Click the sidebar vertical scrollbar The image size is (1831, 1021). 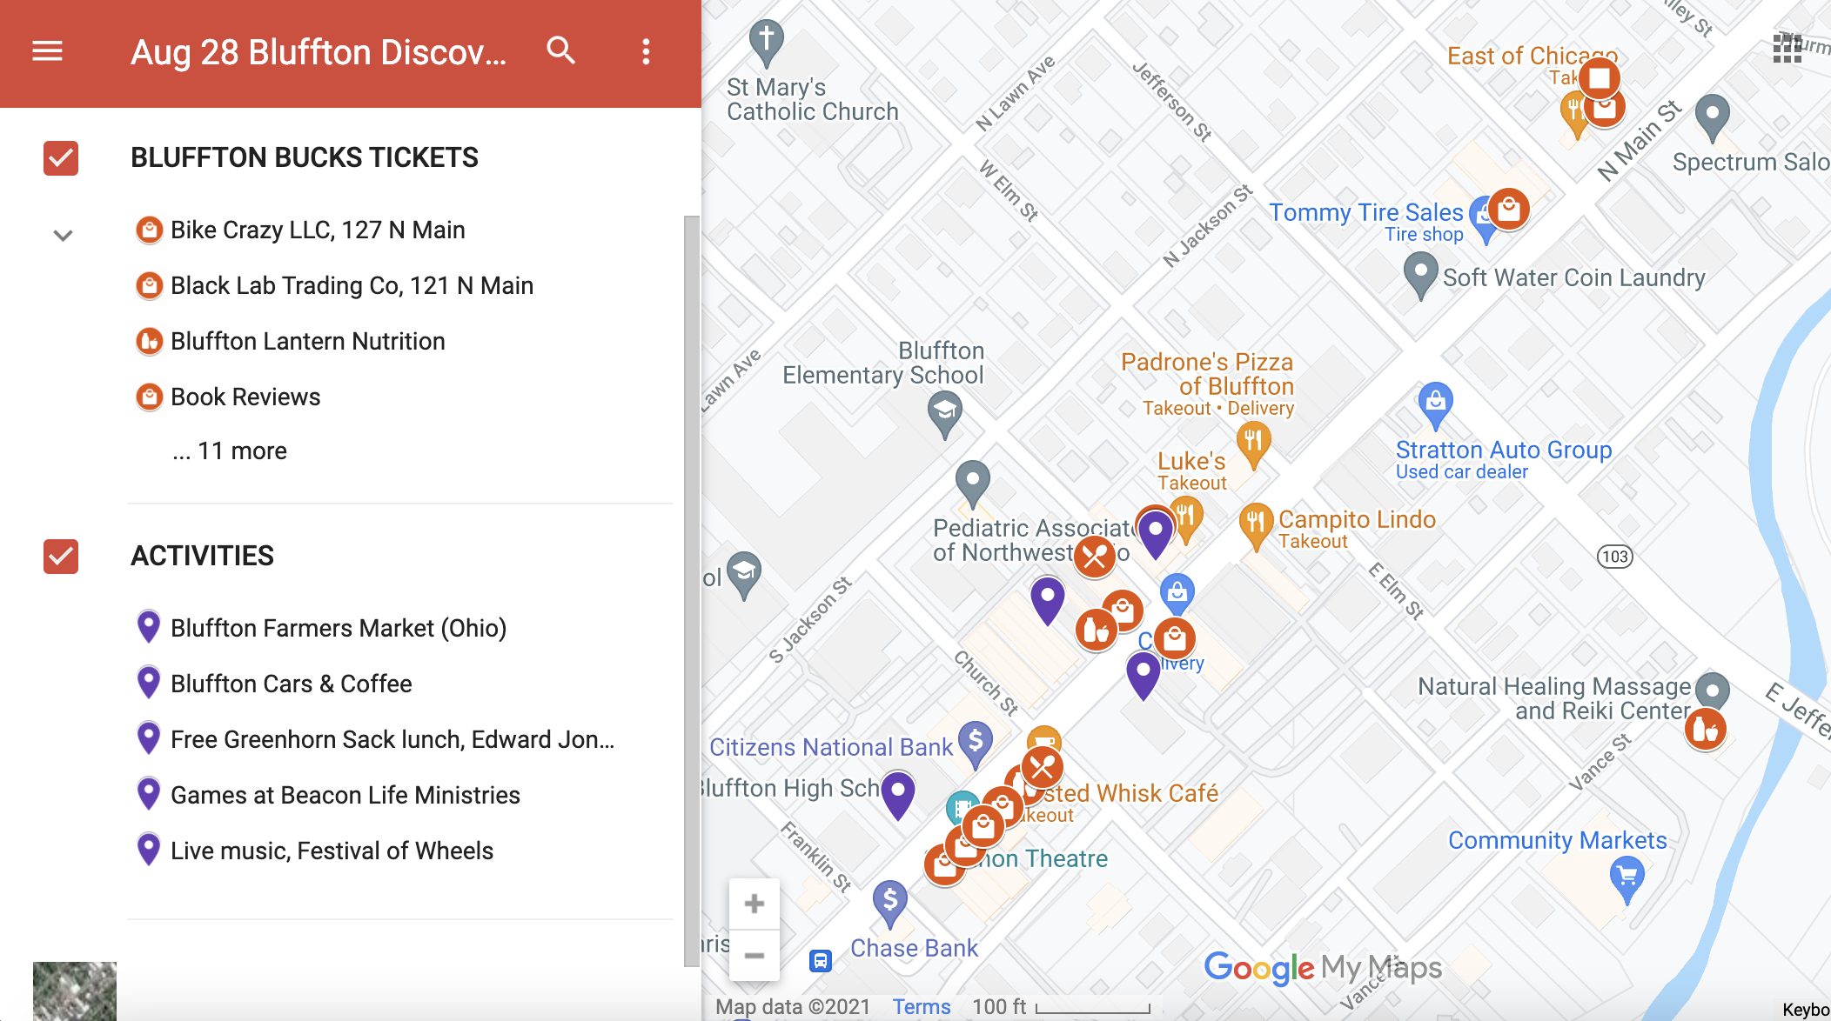(692, 591)
